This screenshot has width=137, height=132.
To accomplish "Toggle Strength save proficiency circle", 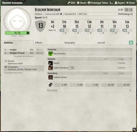I will [63, 33].
